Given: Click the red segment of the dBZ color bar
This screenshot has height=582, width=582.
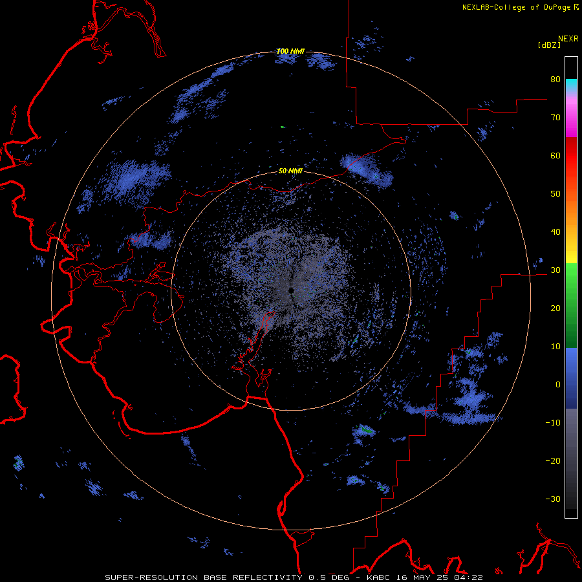Looking at the screenshot, I should [571, 156].
